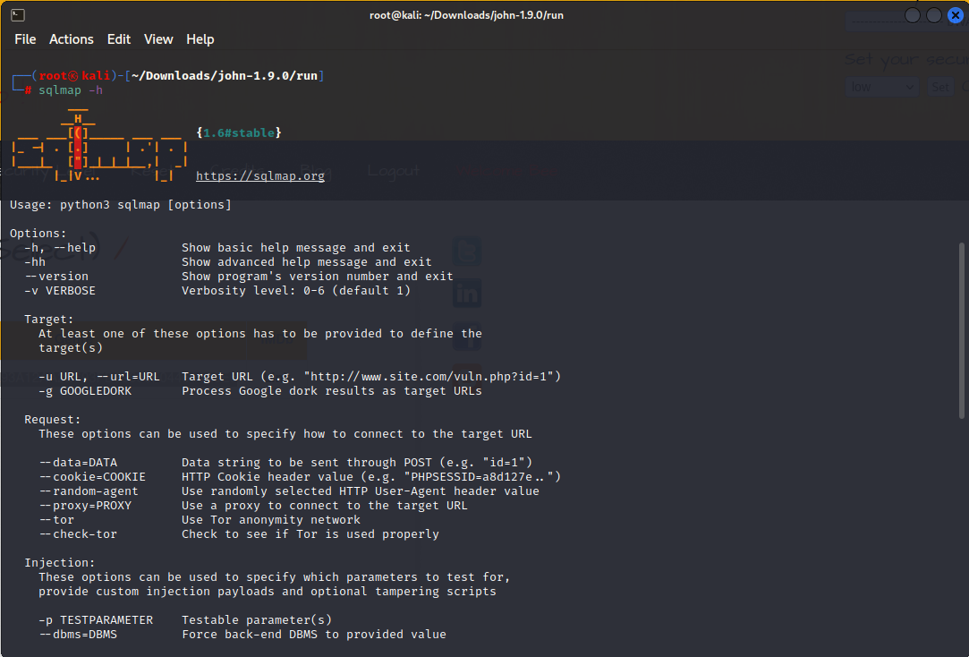The width and height of the screenshot is (969, 657).
Task: Click the '-hh' option text
Action: (35, 262)
